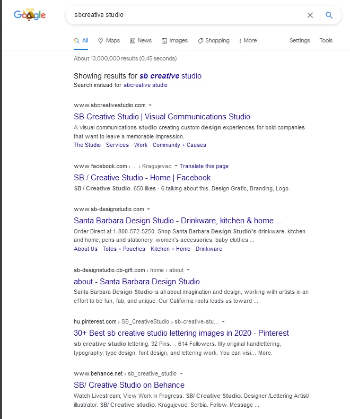Image resolution: width=350 pixels, height=419 pixels.
Task: Click 'About 13,000,000 results' stats text
Action: tap(125, 58)
